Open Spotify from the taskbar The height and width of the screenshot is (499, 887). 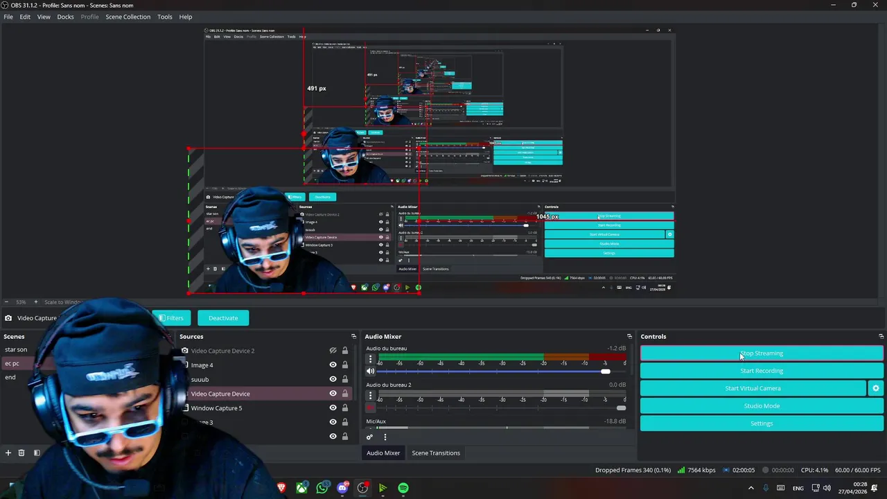(403, 488)
